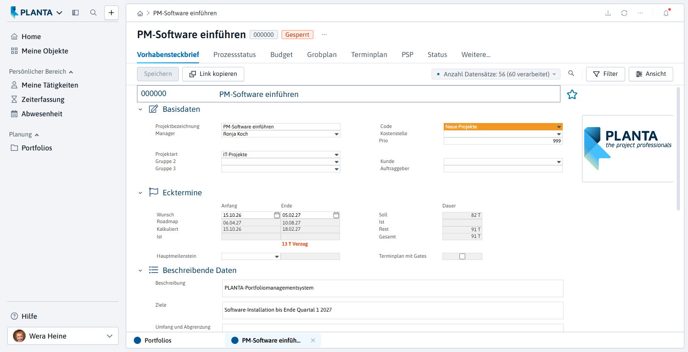Click the vertical scrollbar of the form
Viewport: 688px width, 352px height.
point(678,148)
